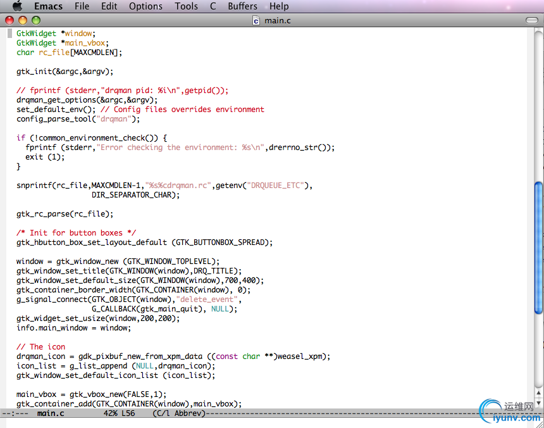Click the *main_vbox variable declaration
This screenshot has height=428, width=544.
(x=83, y=43)
